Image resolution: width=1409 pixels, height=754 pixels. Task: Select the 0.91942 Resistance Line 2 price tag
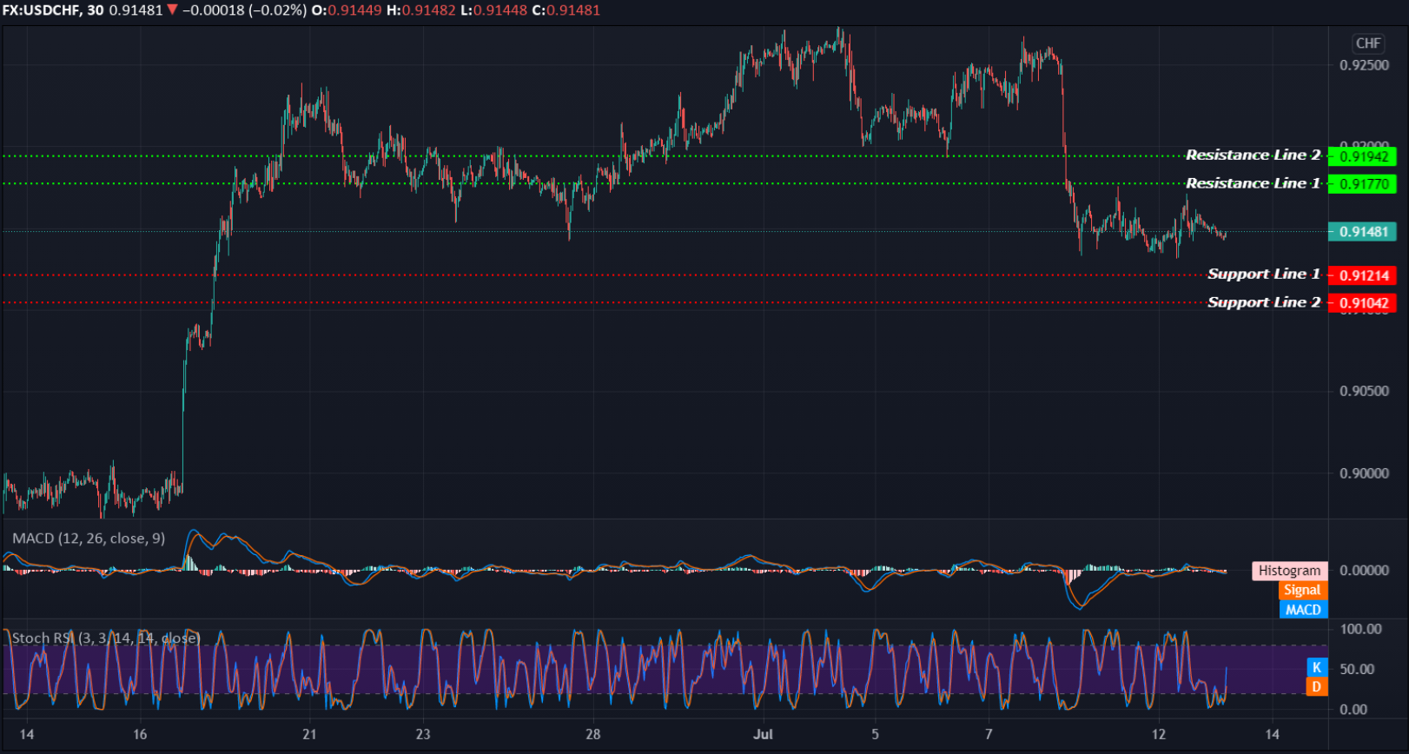click(x=1363, y=156)
